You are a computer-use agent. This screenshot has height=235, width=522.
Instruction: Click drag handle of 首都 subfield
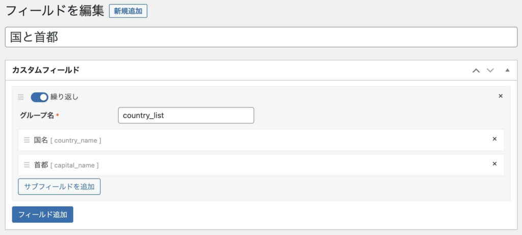tap(27, 165)
